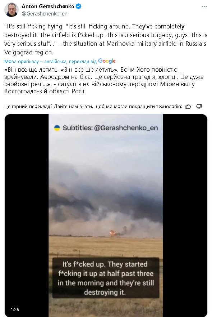Click the blue verified badge icon

(78, 6)
